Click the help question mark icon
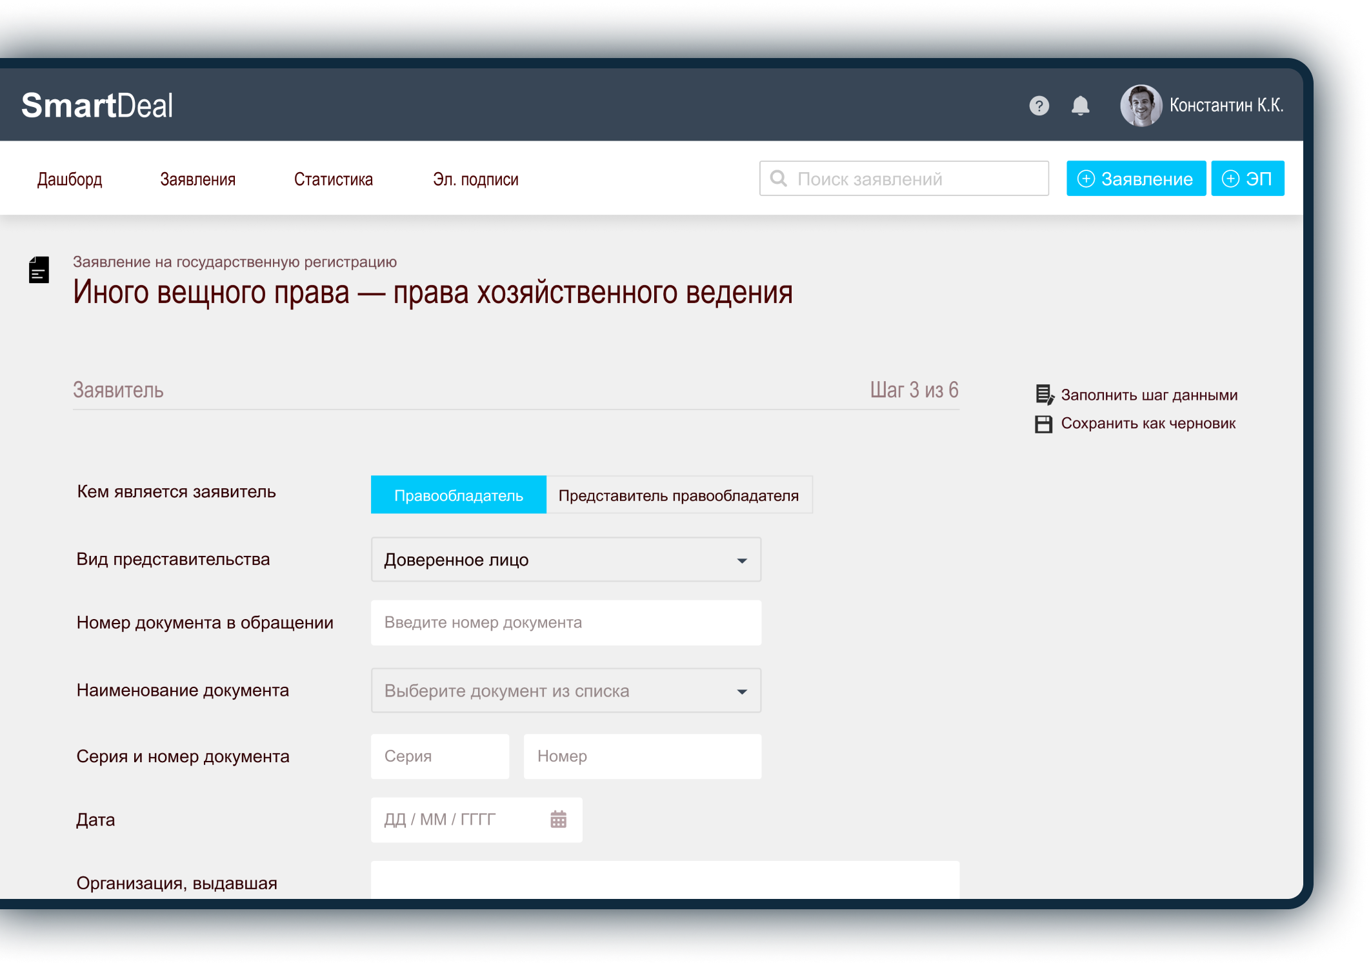Image resolution: width=1371 pixels, height=966 pixels. coord(1039,106)
